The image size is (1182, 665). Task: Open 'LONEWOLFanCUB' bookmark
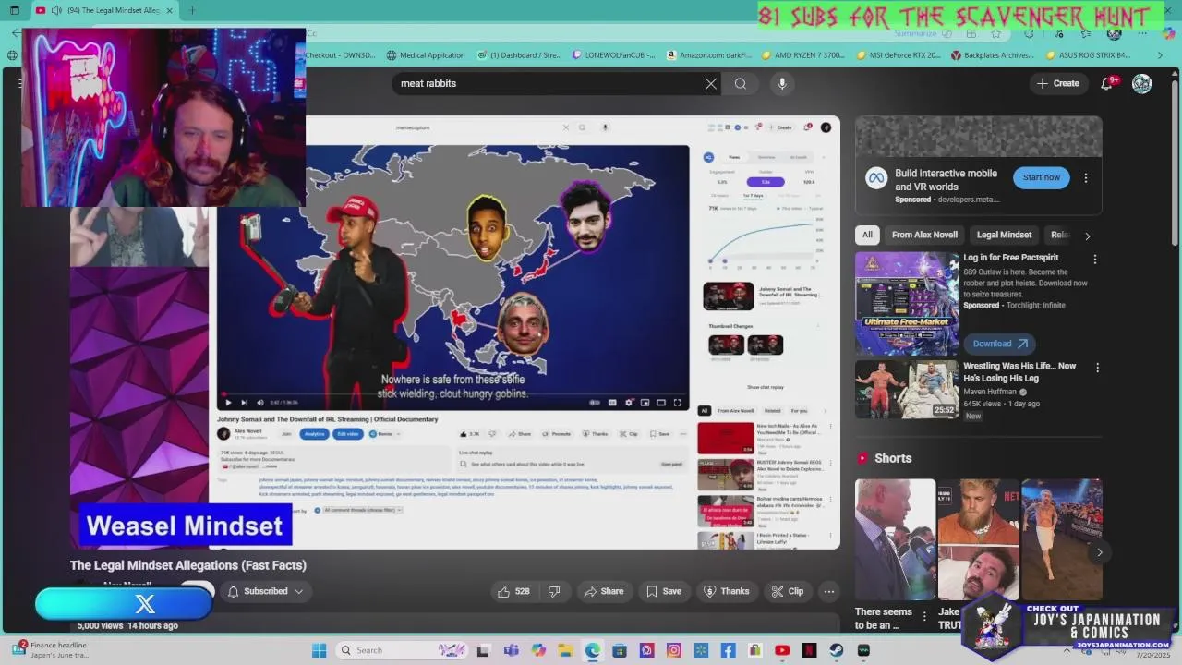[x=613, y=55]
